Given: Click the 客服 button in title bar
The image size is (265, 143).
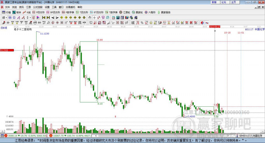Looking at the screenshot, I should tap(215, 2).
